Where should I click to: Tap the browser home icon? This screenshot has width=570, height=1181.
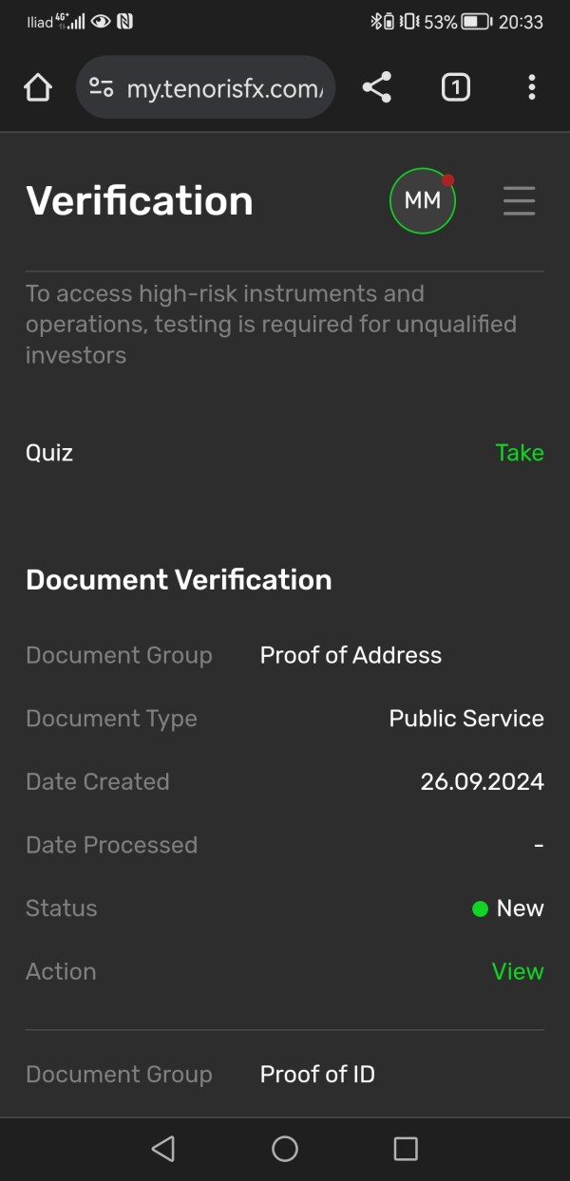coord(37,88)
